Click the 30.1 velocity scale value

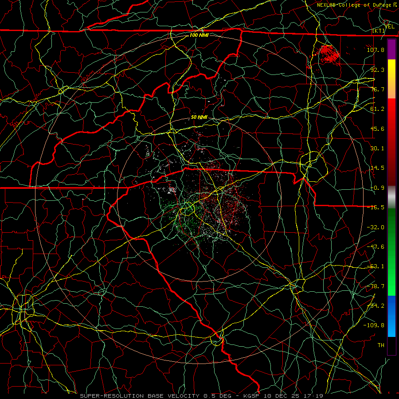[377, 149]
